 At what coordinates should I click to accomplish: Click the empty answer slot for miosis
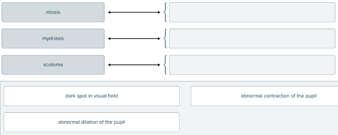252,12
